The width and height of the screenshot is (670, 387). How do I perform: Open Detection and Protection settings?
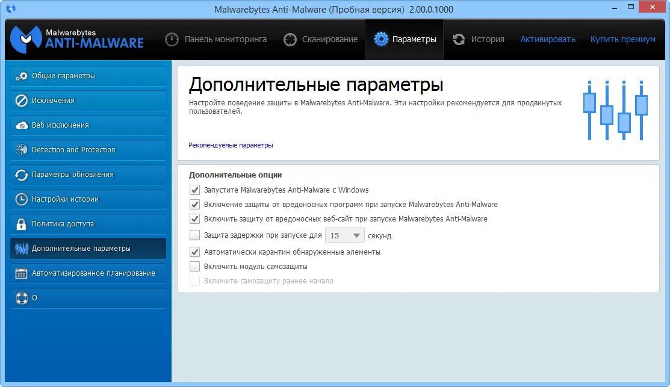[88, 150]
